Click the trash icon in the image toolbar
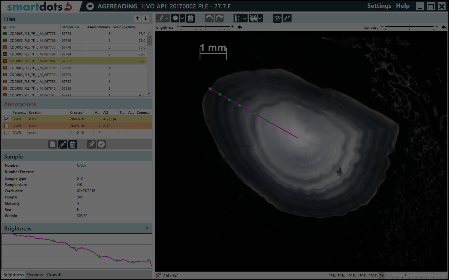 click(x=191, y=18)
